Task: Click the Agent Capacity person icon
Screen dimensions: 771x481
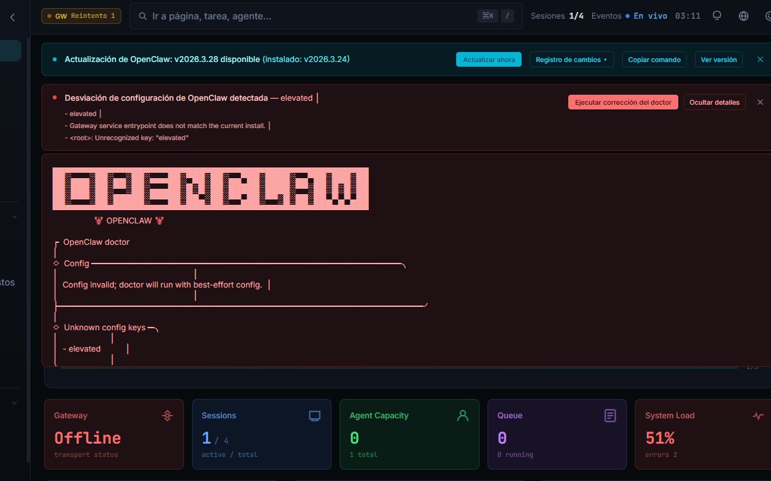Action: pyautogui.click(x=463, y=416)
